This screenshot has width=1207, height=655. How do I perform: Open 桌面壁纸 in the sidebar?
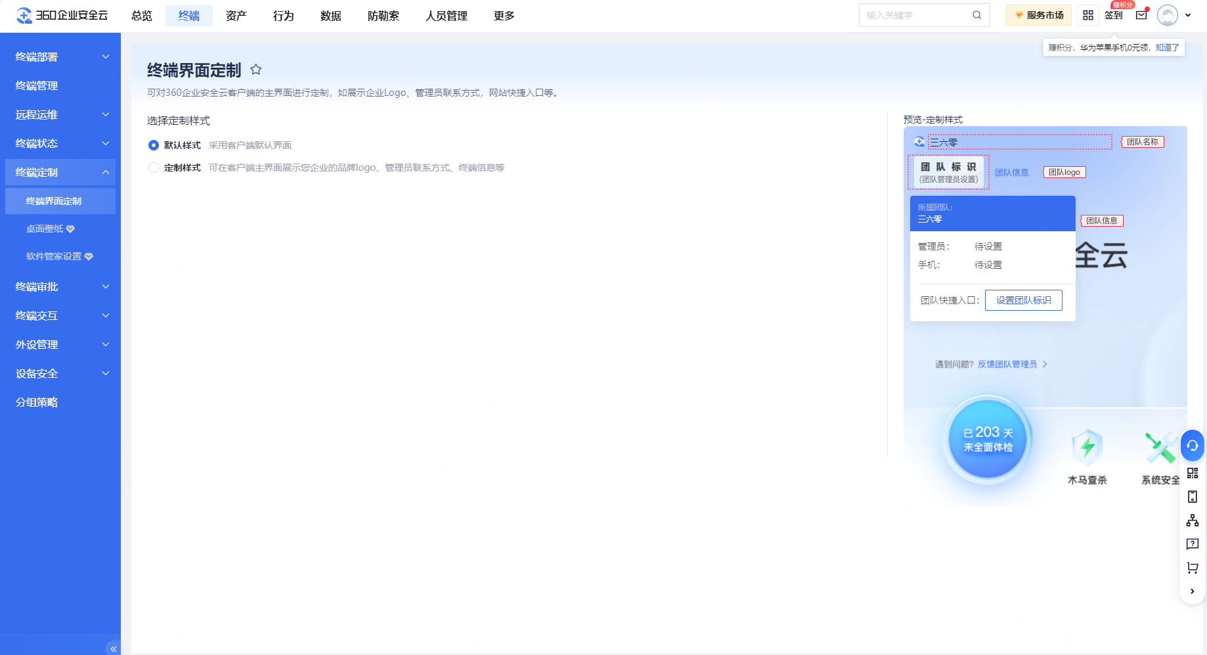[x=45, y=229]
